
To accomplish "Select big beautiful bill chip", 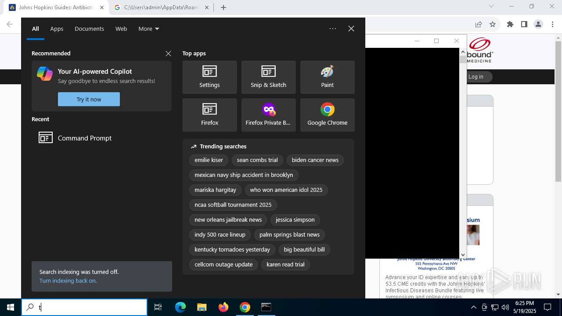I will 304,250.
